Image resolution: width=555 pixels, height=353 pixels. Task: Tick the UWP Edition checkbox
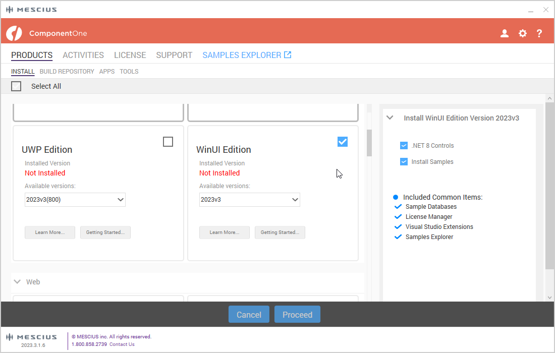[168, 142]
